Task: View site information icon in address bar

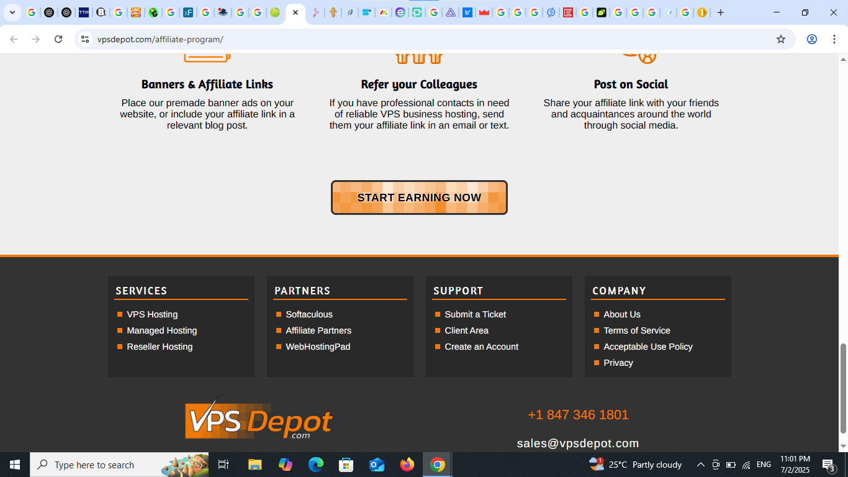Action: 85,39
